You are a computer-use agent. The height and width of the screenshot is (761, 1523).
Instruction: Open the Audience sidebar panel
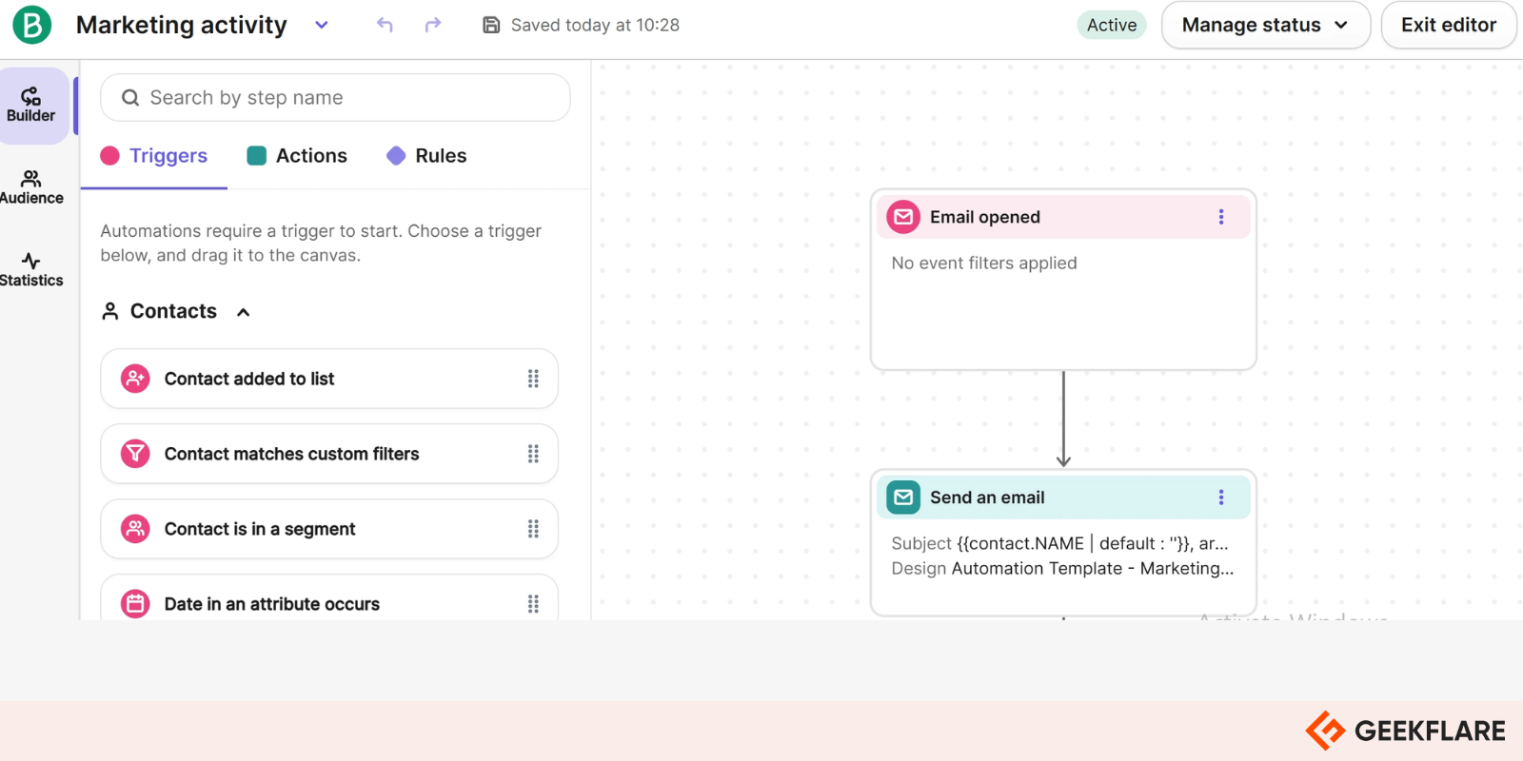(31, 187)
